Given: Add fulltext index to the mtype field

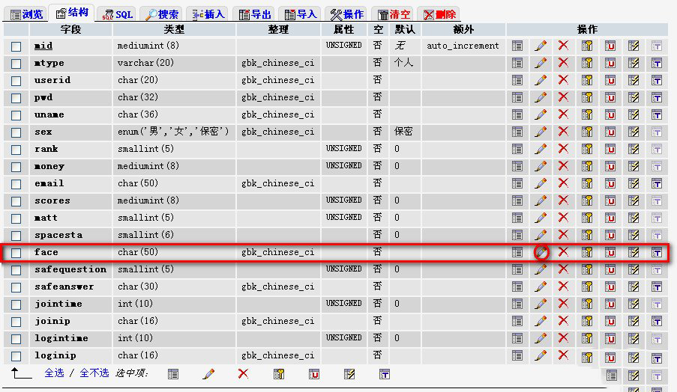Looking at the screenshot, I should pyautogui.click(x=657, y=63).
